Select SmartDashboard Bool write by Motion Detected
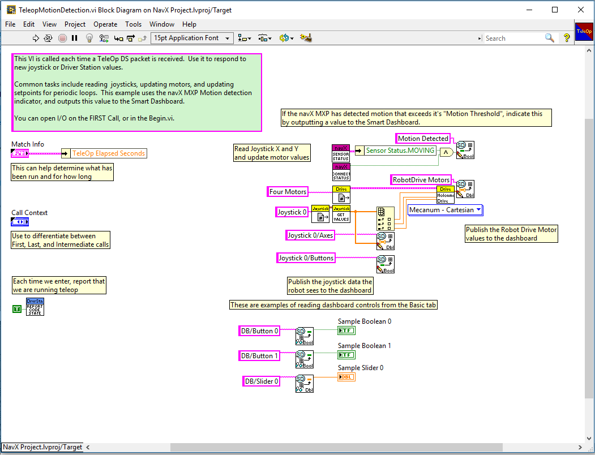 point(465,150)
